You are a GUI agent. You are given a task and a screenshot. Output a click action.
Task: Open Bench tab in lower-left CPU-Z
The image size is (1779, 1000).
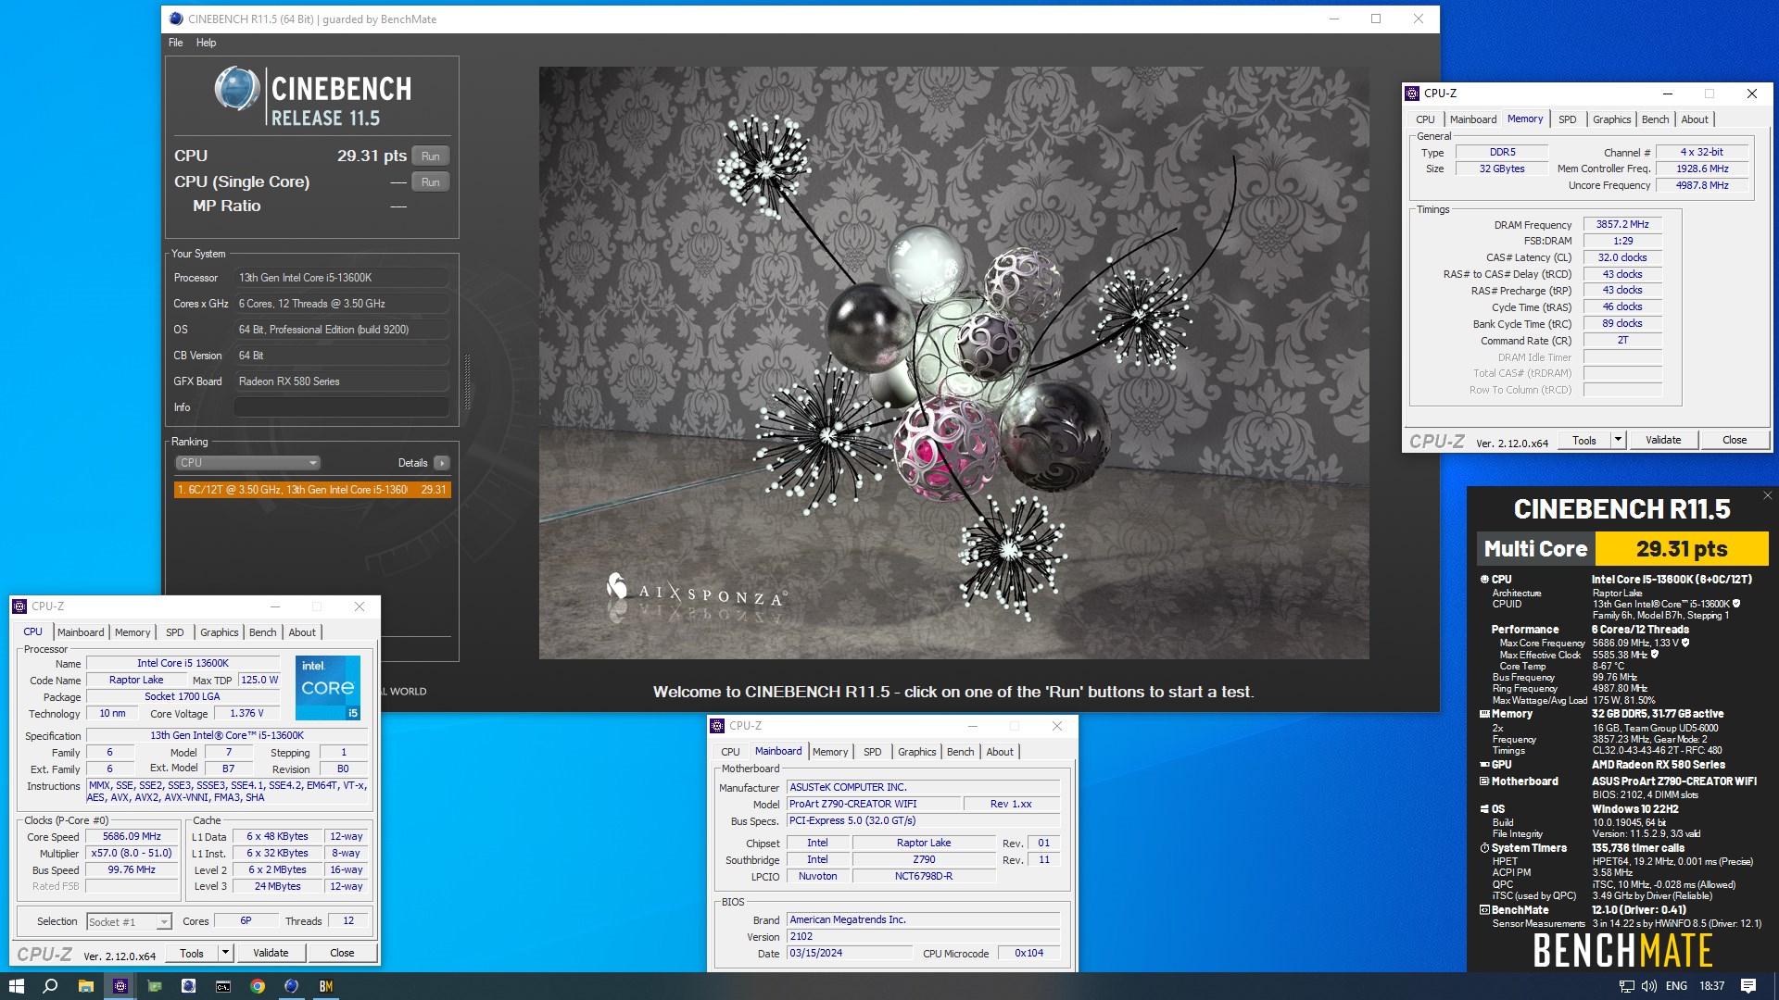(x=263, y=632)
